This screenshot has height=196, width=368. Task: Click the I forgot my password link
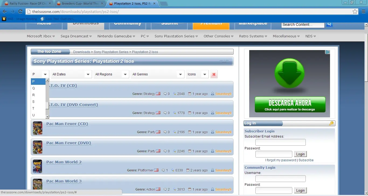(x=281, y=160)
